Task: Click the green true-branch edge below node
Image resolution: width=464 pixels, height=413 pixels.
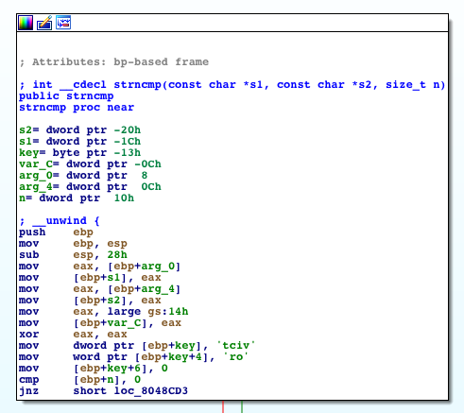Action: (x=242, y=406)
